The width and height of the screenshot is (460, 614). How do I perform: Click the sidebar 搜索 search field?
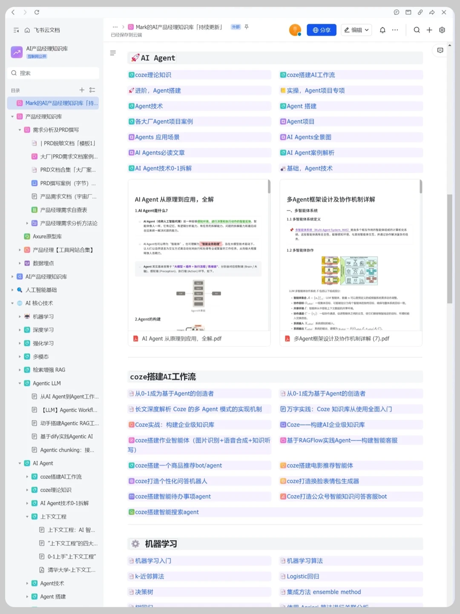tap(53, 73)
